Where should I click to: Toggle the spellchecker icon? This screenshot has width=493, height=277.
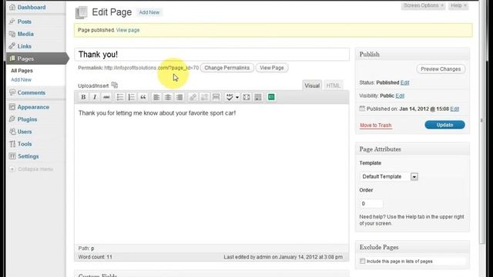230,97
